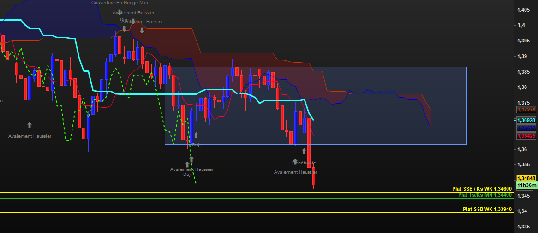538x233 pixels.
Task: Click the up arrow above left Avalement Haussier
Action: tap(30, 125)
